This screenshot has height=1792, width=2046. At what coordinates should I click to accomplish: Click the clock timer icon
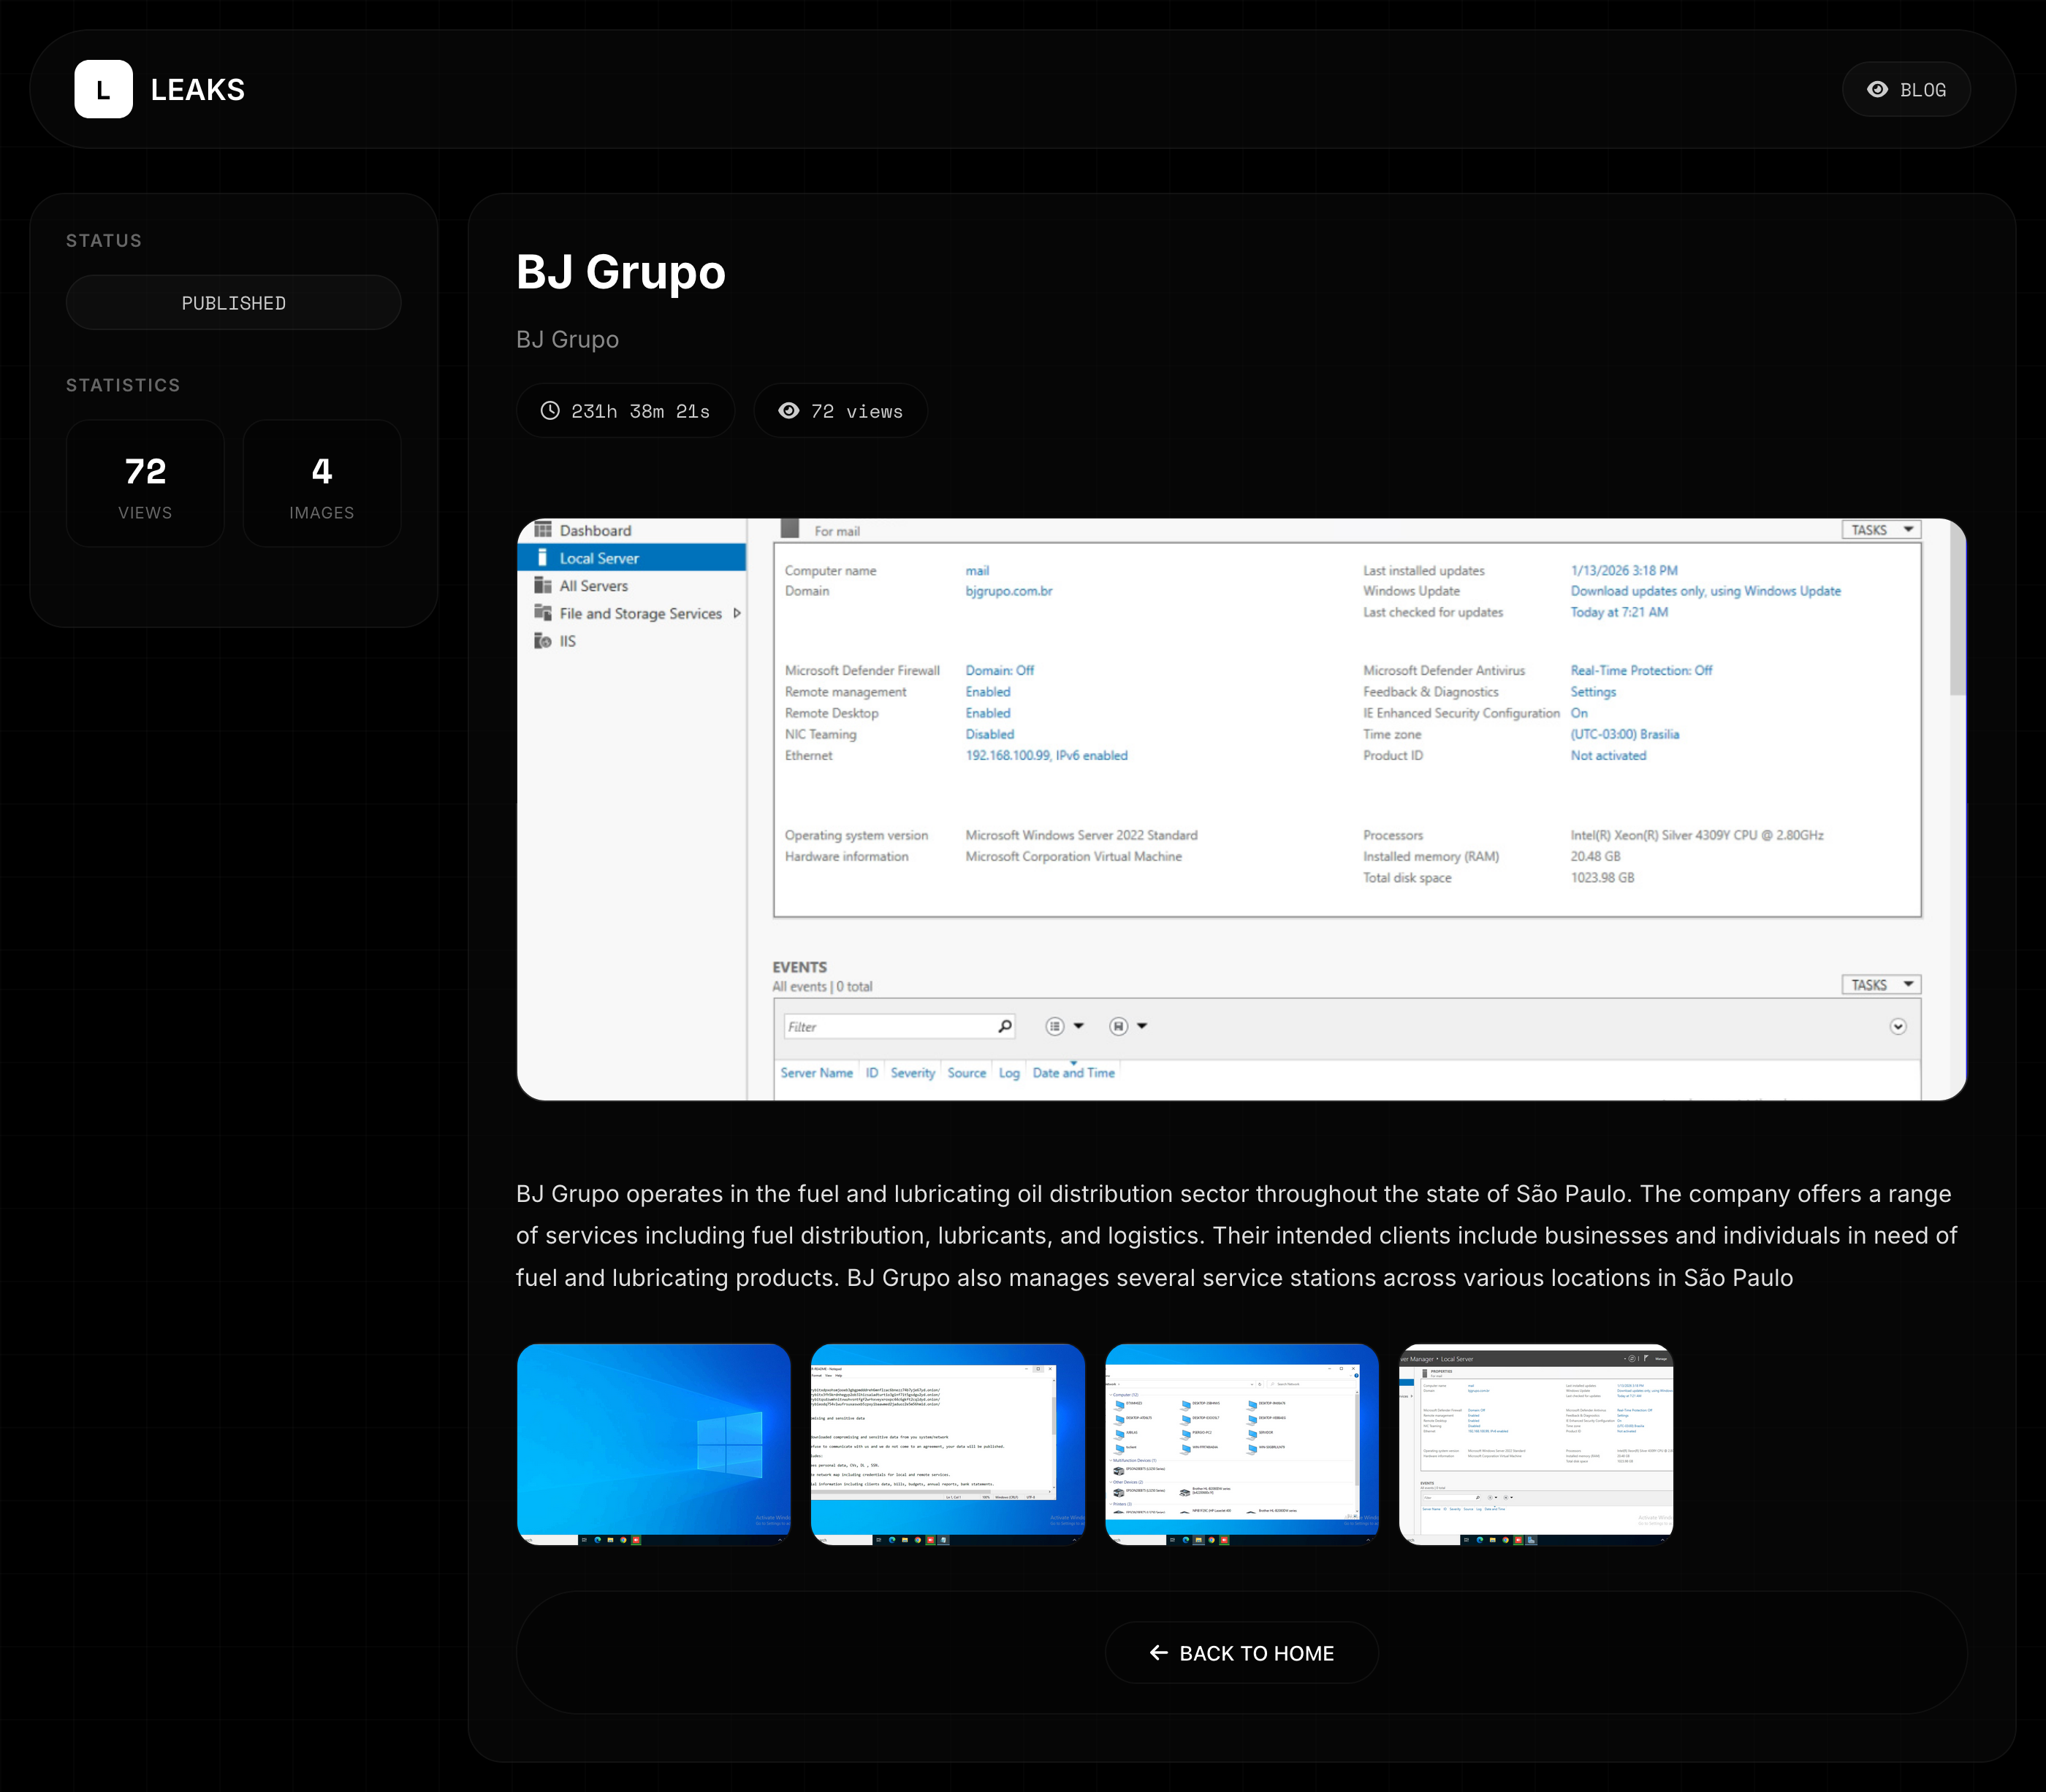549,411
